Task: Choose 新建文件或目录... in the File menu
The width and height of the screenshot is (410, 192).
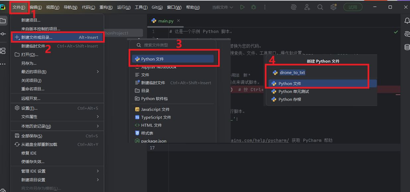Action: point(57,37)
